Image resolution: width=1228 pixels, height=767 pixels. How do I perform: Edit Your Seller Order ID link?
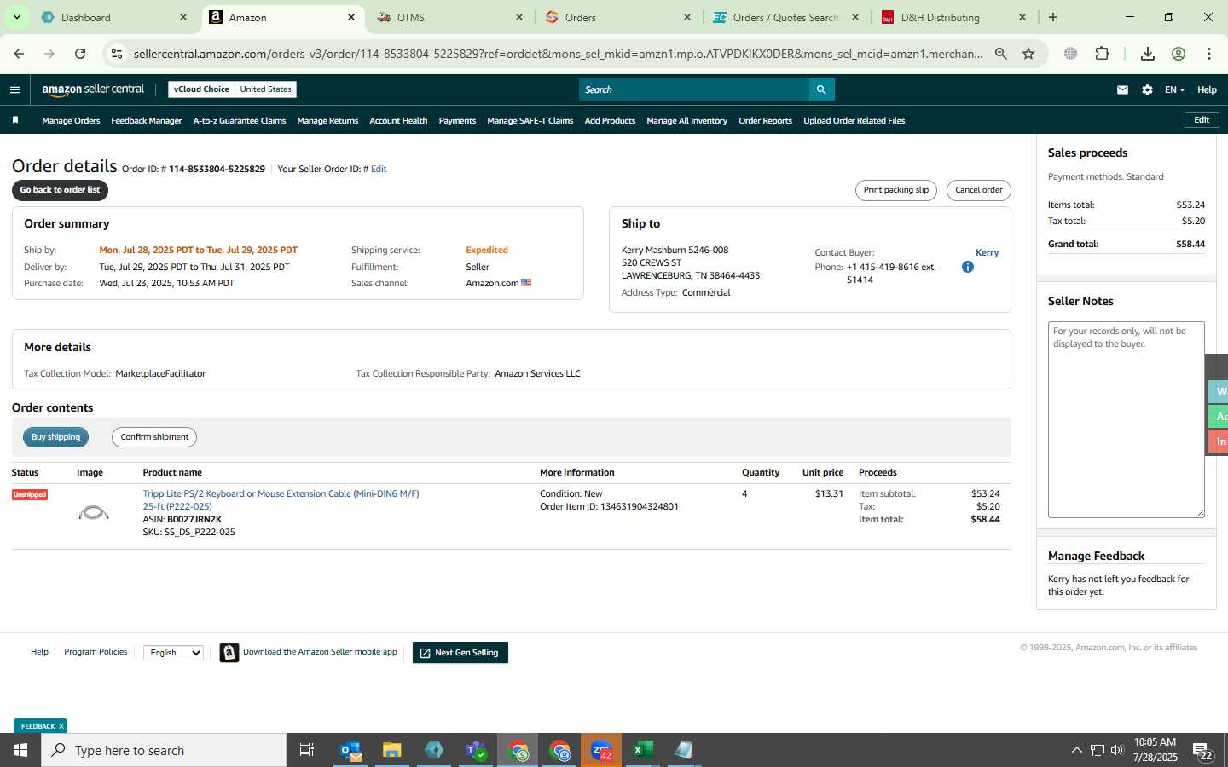379,170
